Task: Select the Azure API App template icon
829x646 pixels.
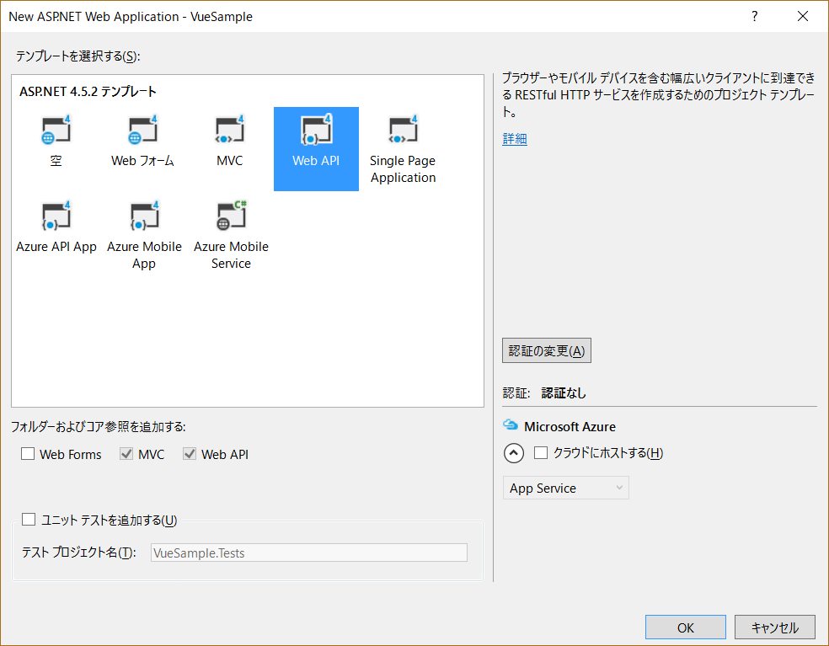Action: (56, 216)
